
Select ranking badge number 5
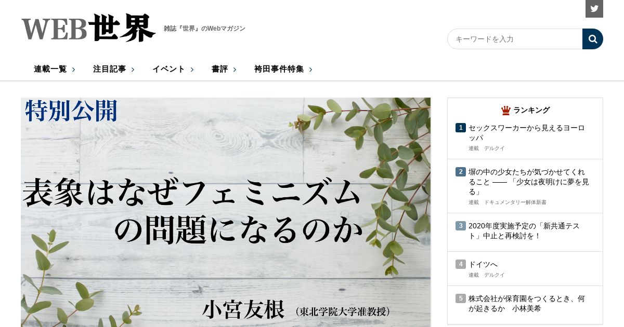pyautogui.click(x=461, y=298)
